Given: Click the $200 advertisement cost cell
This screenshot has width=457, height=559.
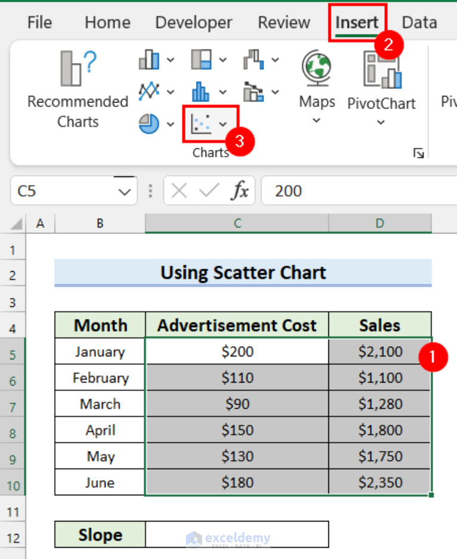Looking at the screenshot, I should coord(237,352).
